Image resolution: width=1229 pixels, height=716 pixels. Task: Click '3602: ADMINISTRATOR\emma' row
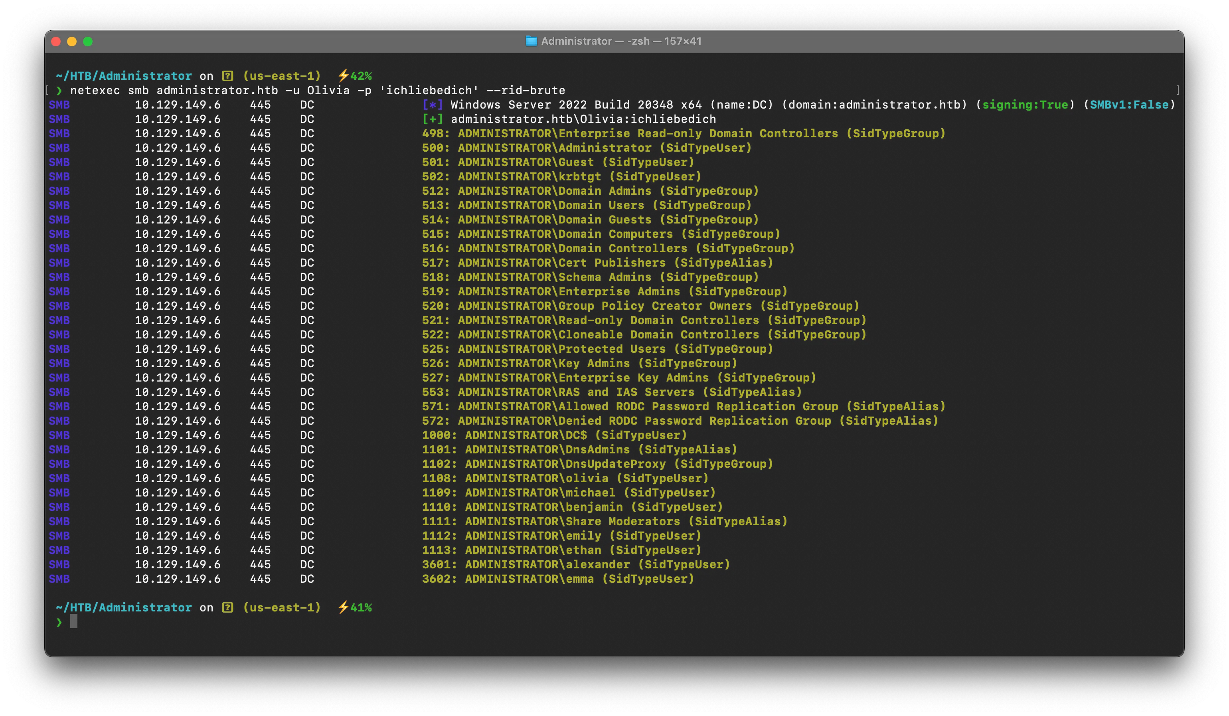[558, 579]
